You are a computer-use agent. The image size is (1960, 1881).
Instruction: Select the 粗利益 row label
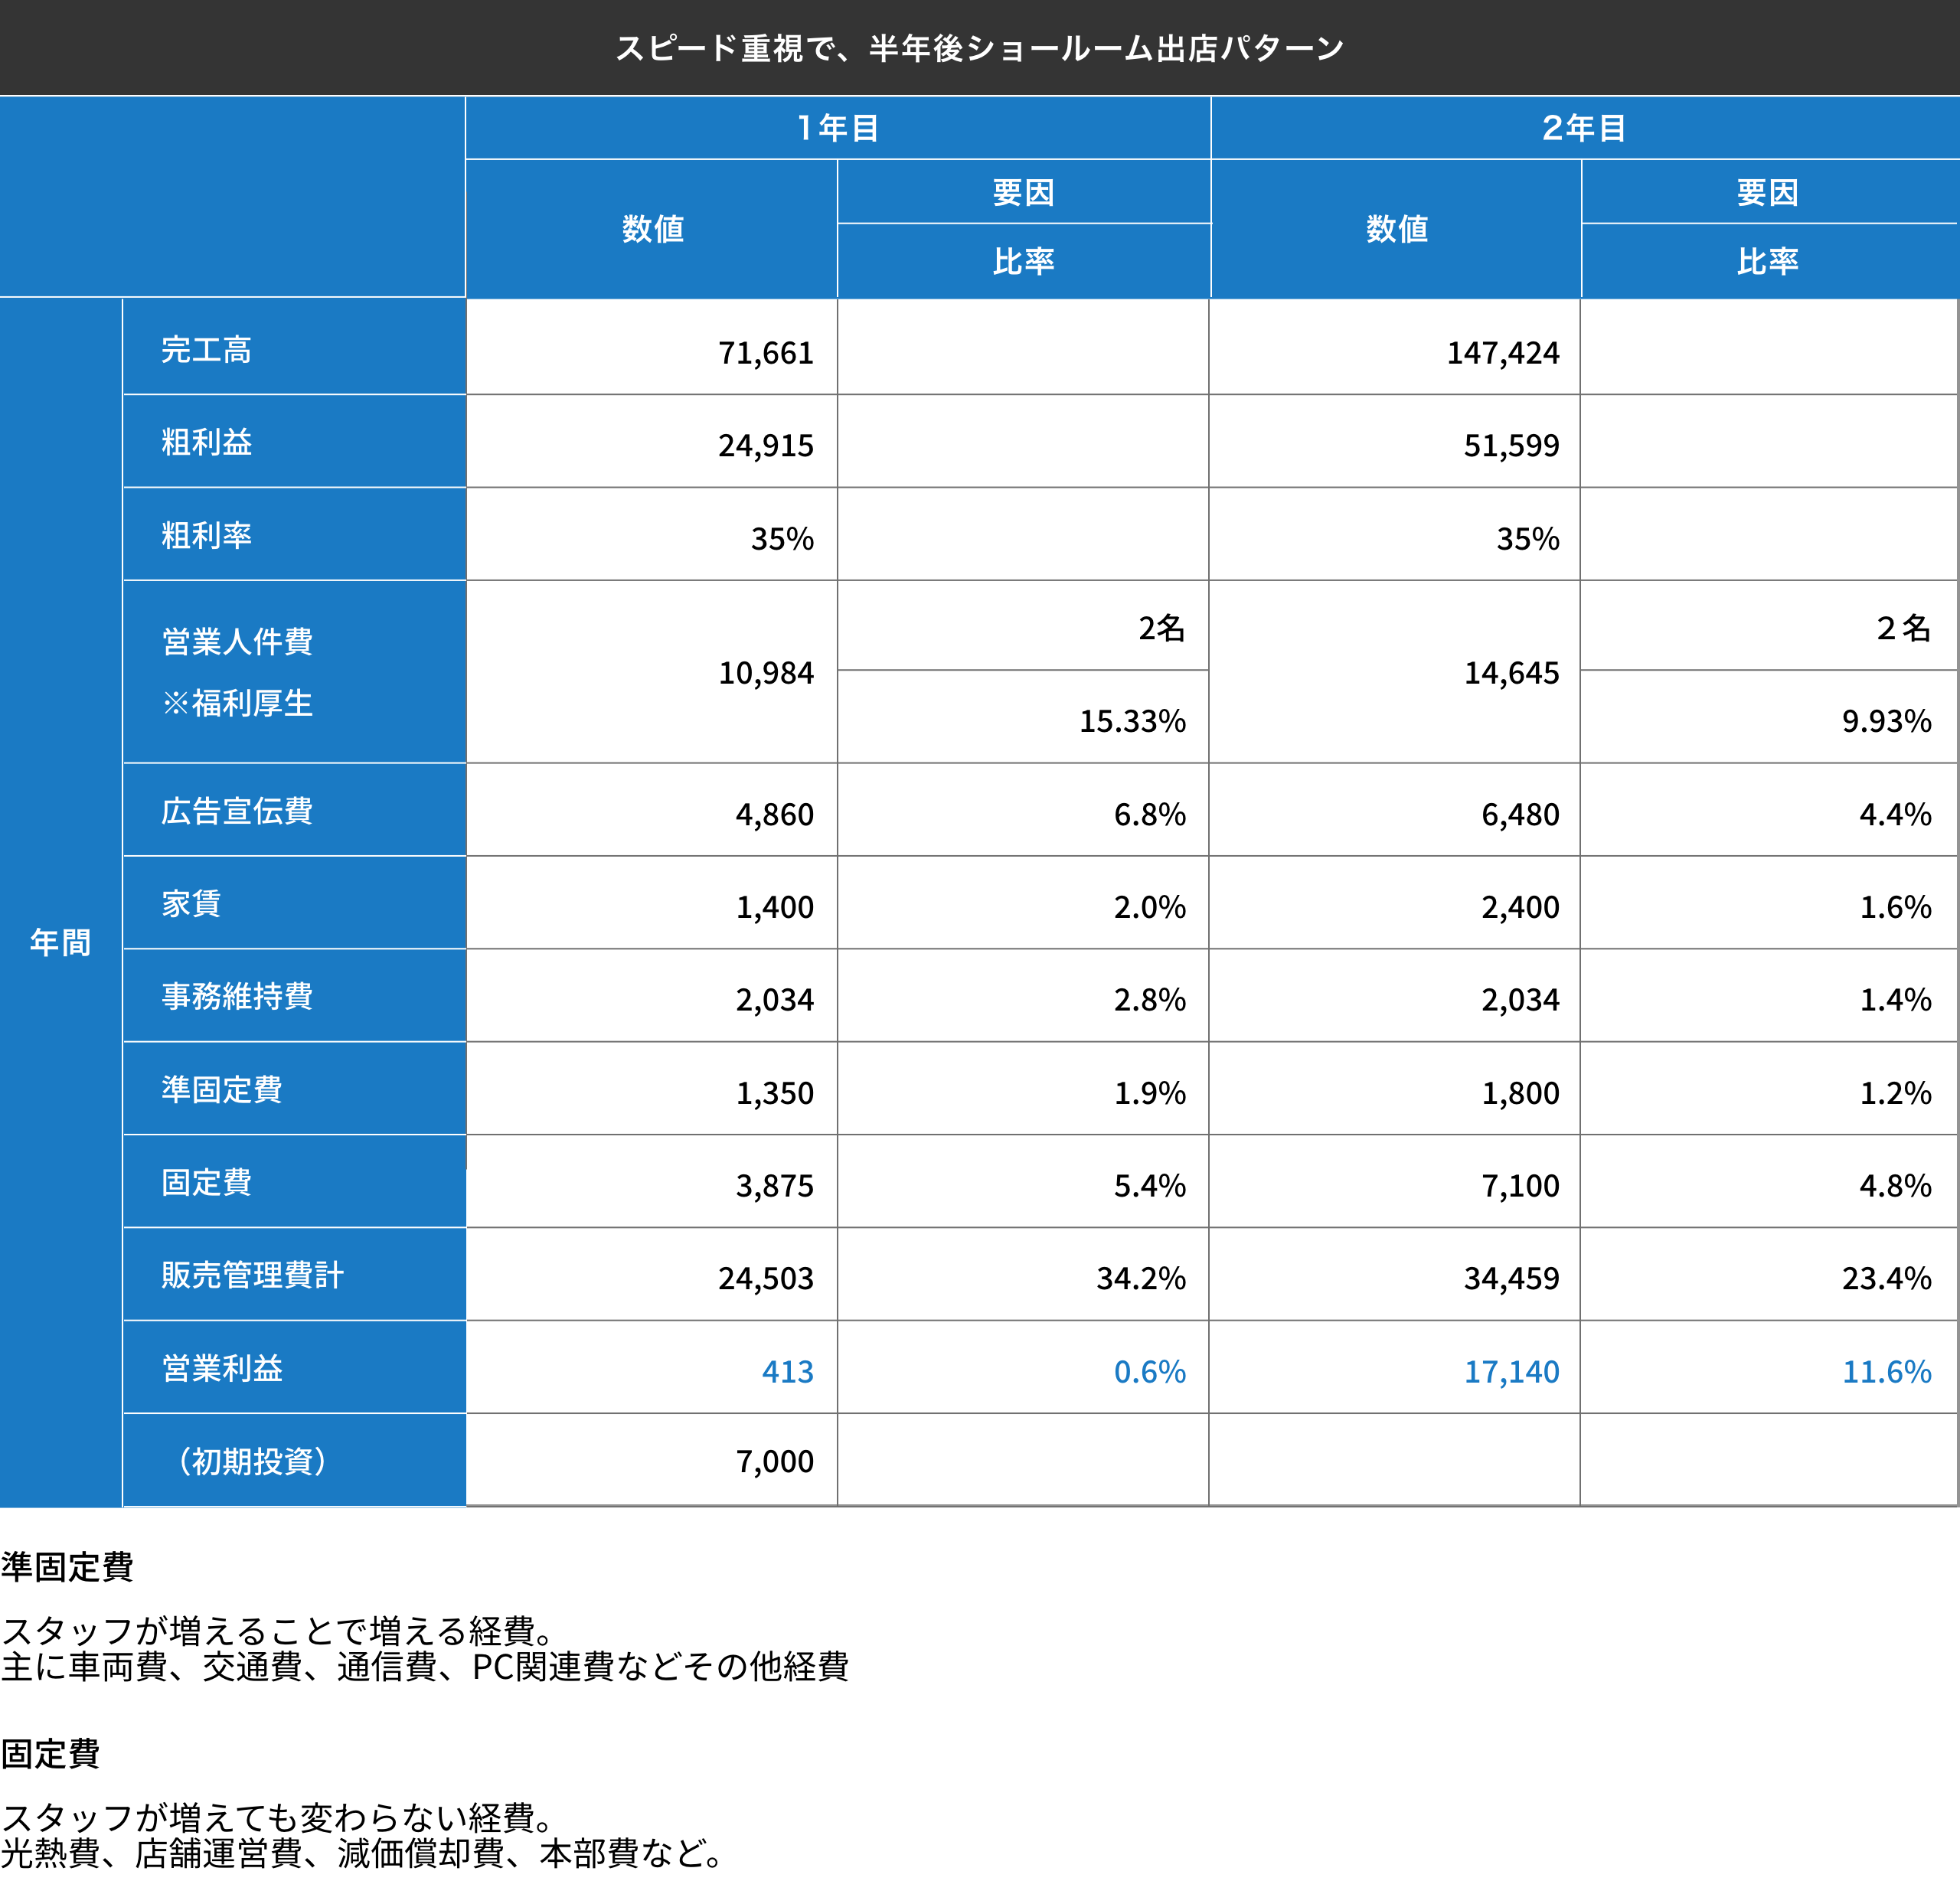(x=206, y=442)
